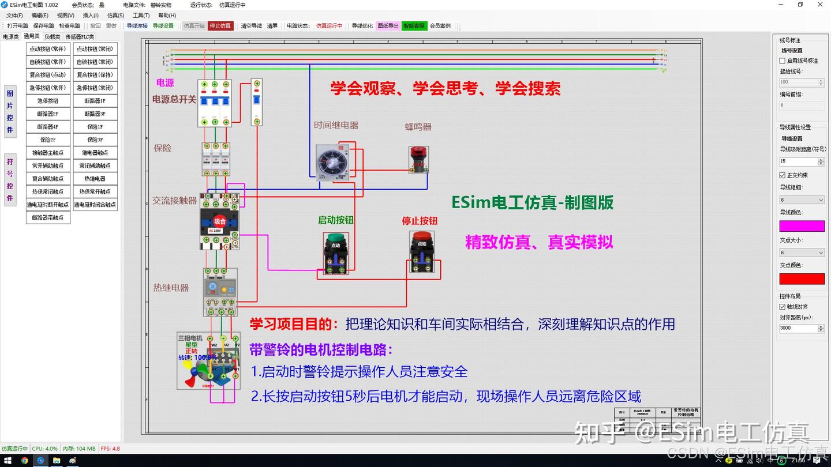Click stepper on 对齐距离 field
Screen dimensions: 831x467
point(821,328)
